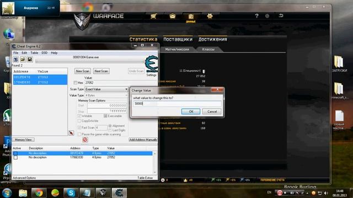
Task: Click the open file folder icon in Cheat Engine
Action: click(x=23, y=59)
